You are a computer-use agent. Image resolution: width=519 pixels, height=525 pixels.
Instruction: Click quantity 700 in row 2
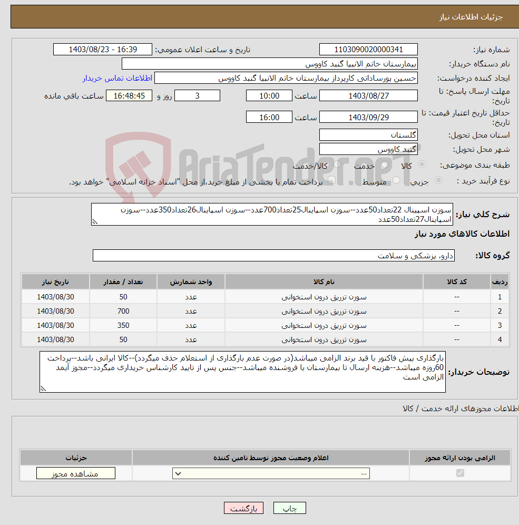(123, 312)
